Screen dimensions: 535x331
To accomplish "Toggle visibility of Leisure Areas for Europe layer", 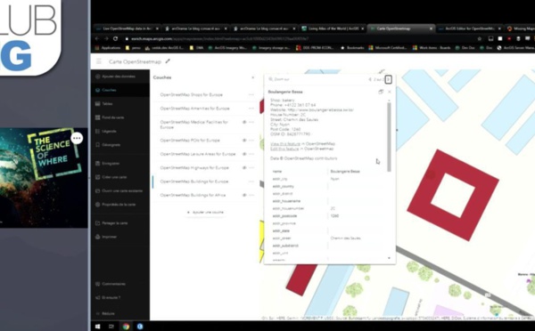I will coord(244,154).
